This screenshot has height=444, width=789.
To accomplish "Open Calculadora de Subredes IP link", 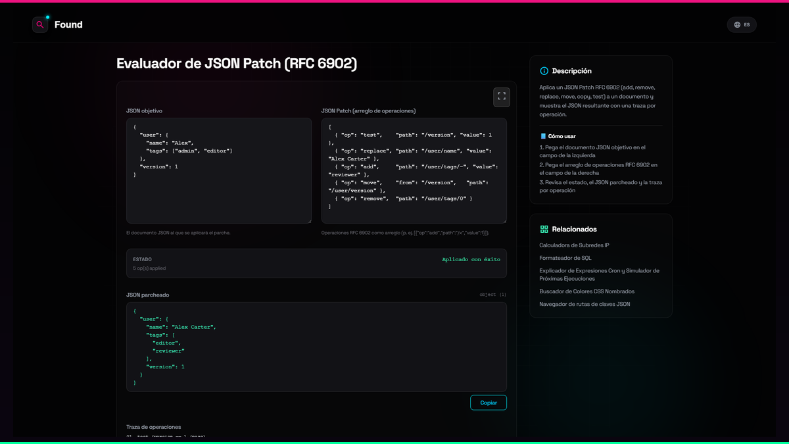I will pyautogui.click(x=574, y=245).
